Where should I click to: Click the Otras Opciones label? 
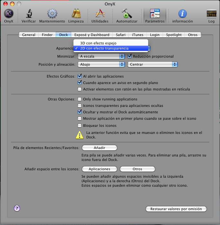pos(62,99)
